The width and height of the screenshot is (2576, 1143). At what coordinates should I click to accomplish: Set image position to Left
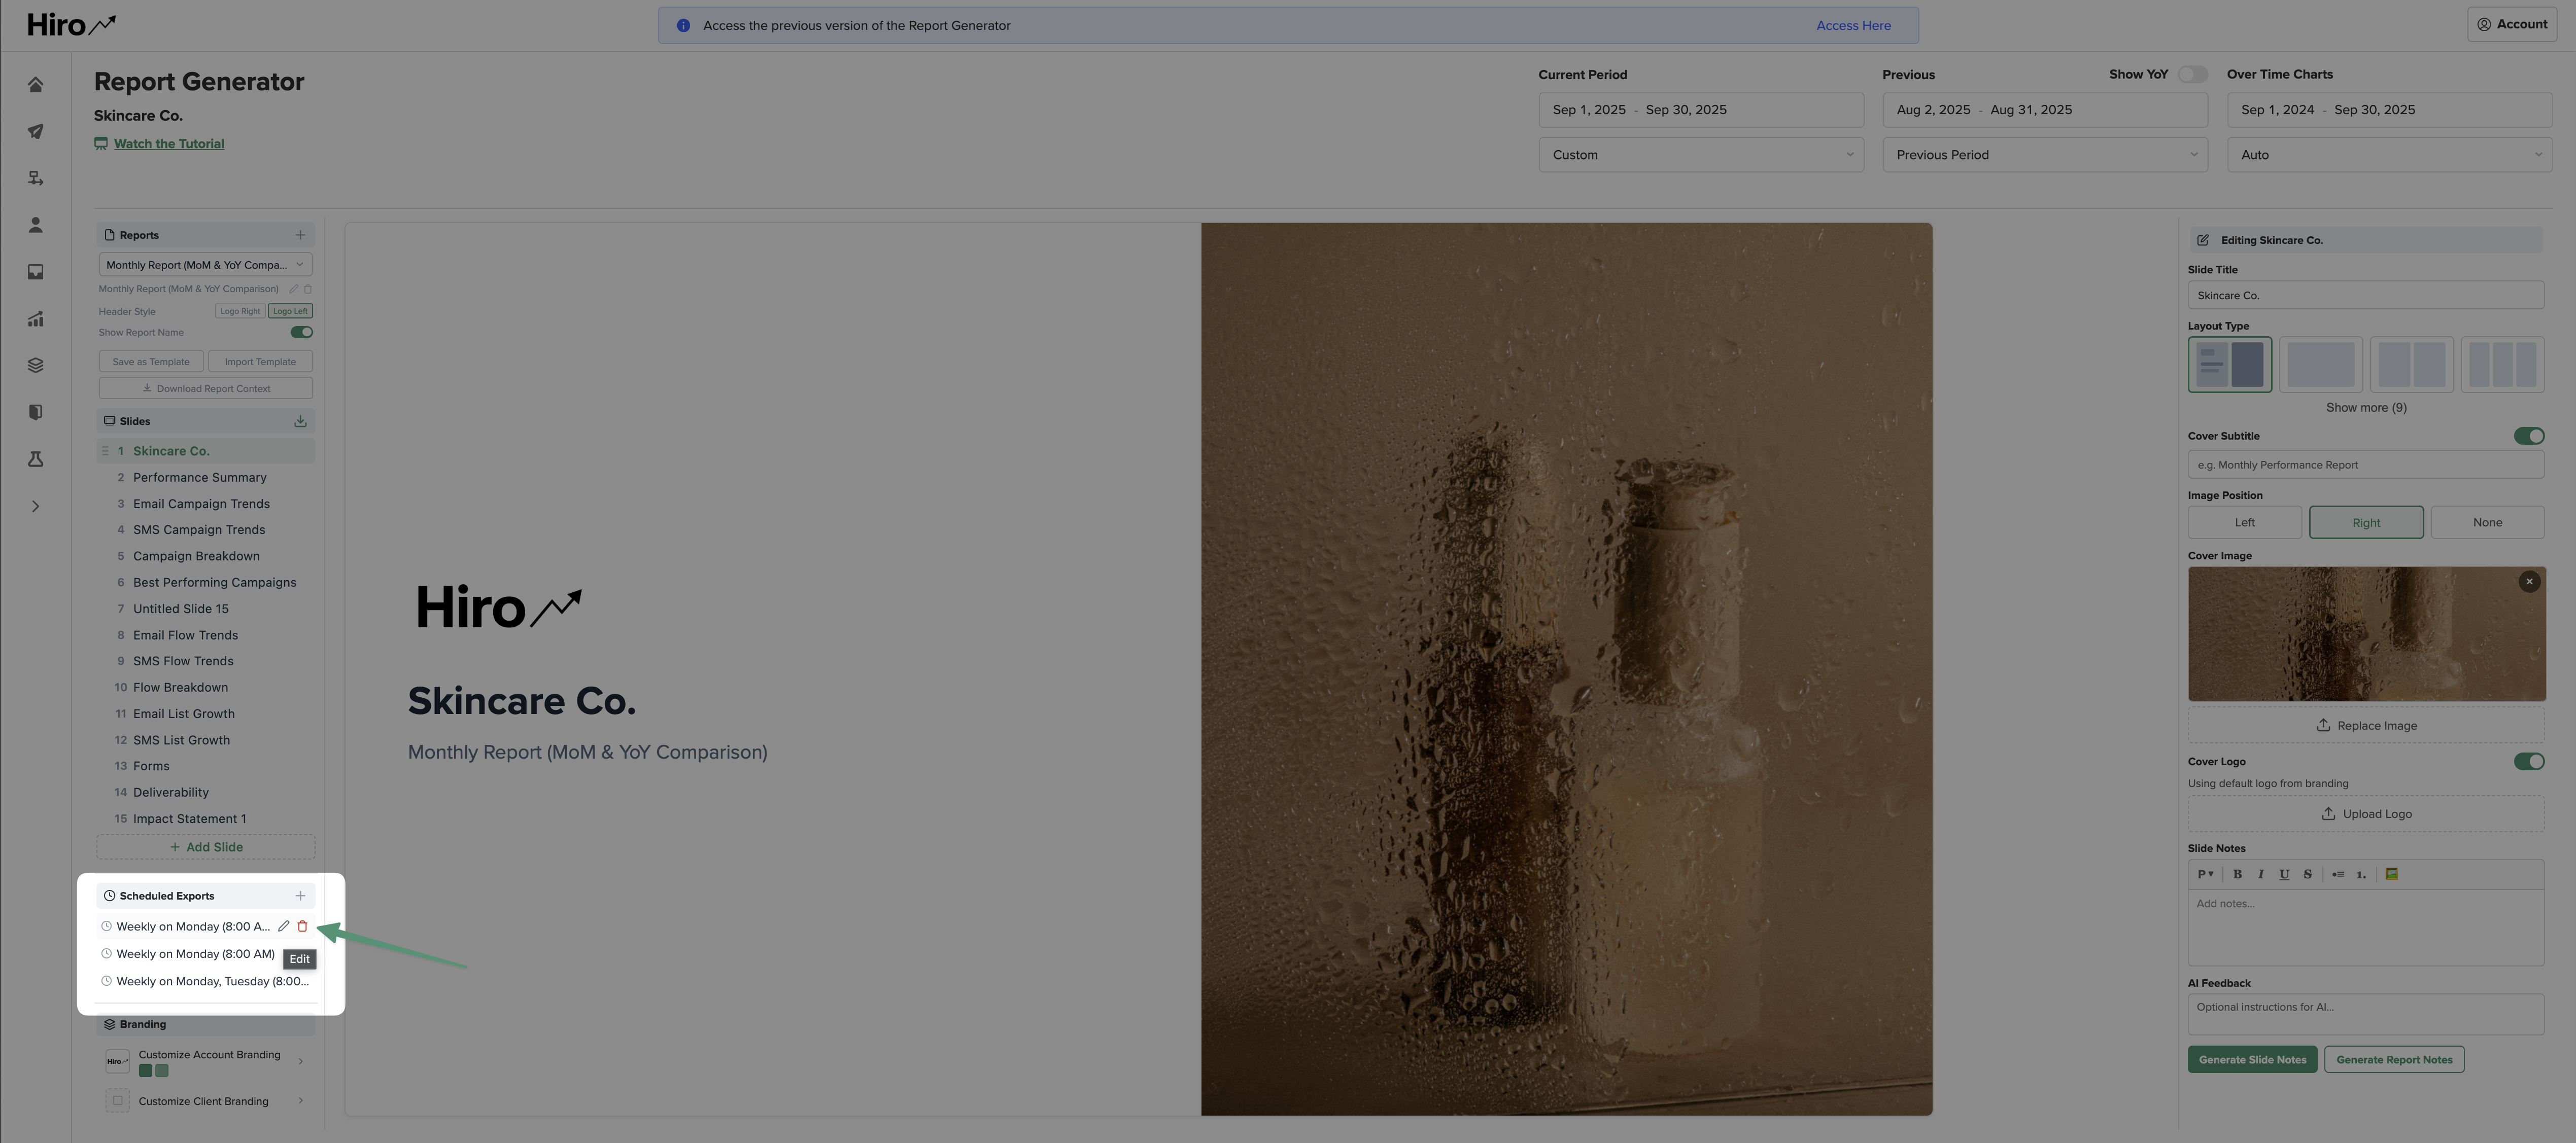pos(2244,522)
